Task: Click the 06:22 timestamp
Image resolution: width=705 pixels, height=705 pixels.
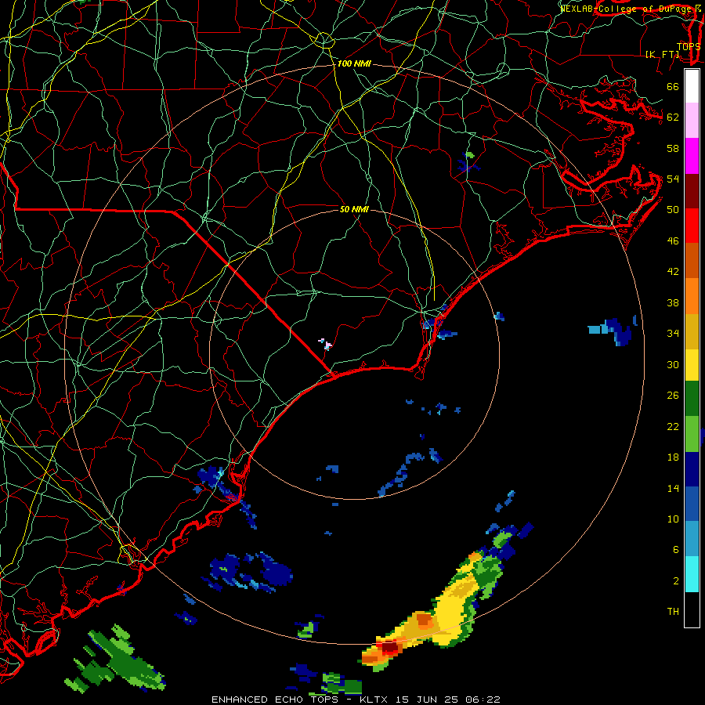Action: [483, 700]
